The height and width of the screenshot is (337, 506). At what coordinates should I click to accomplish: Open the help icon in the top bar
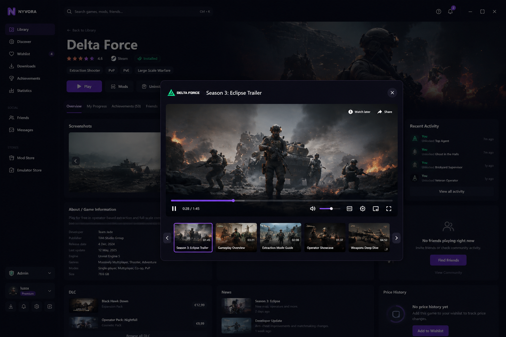[x=438, y=12]
